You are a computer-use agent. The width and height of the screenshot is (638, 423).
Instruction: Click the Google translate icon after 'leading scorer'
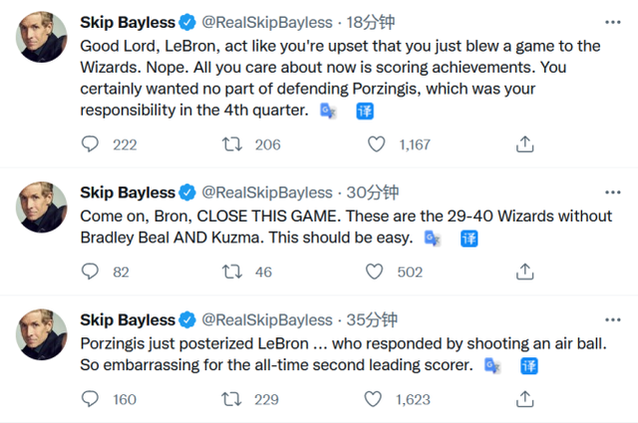[x=492, y=365]
